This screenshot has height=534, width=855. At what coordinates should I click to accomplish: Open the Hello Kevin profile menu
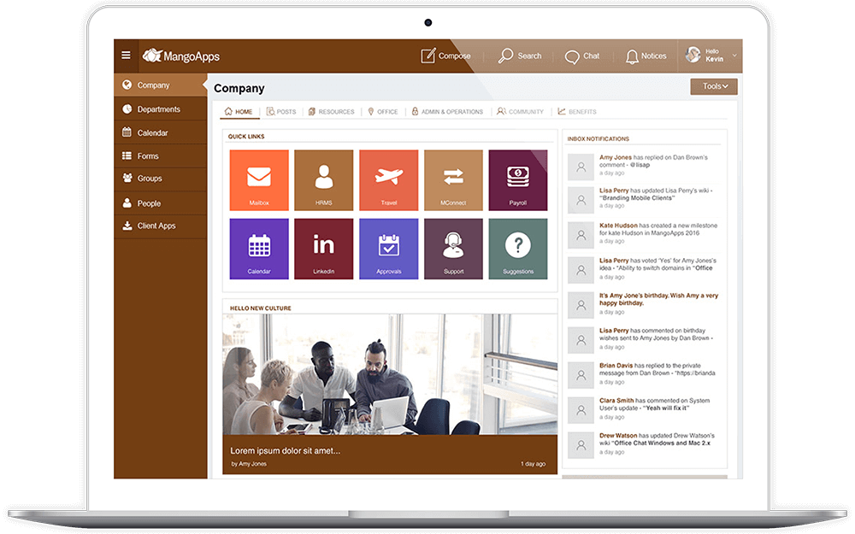click(711, 55)
